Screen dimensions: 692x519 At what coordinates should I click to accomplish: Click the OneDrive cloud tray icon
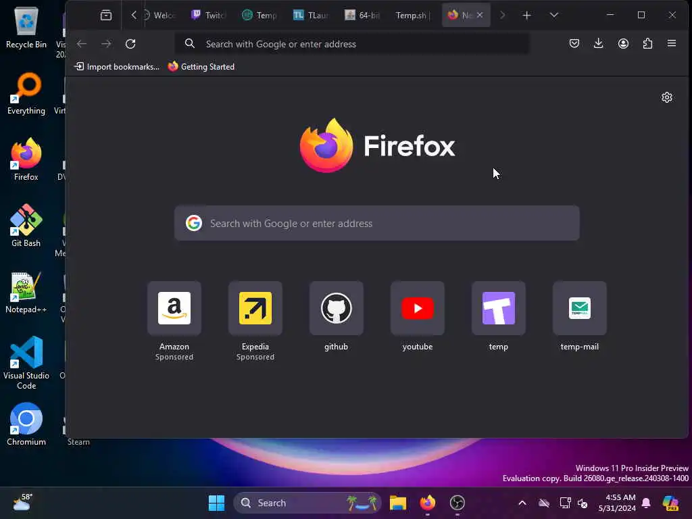(544, 503)
